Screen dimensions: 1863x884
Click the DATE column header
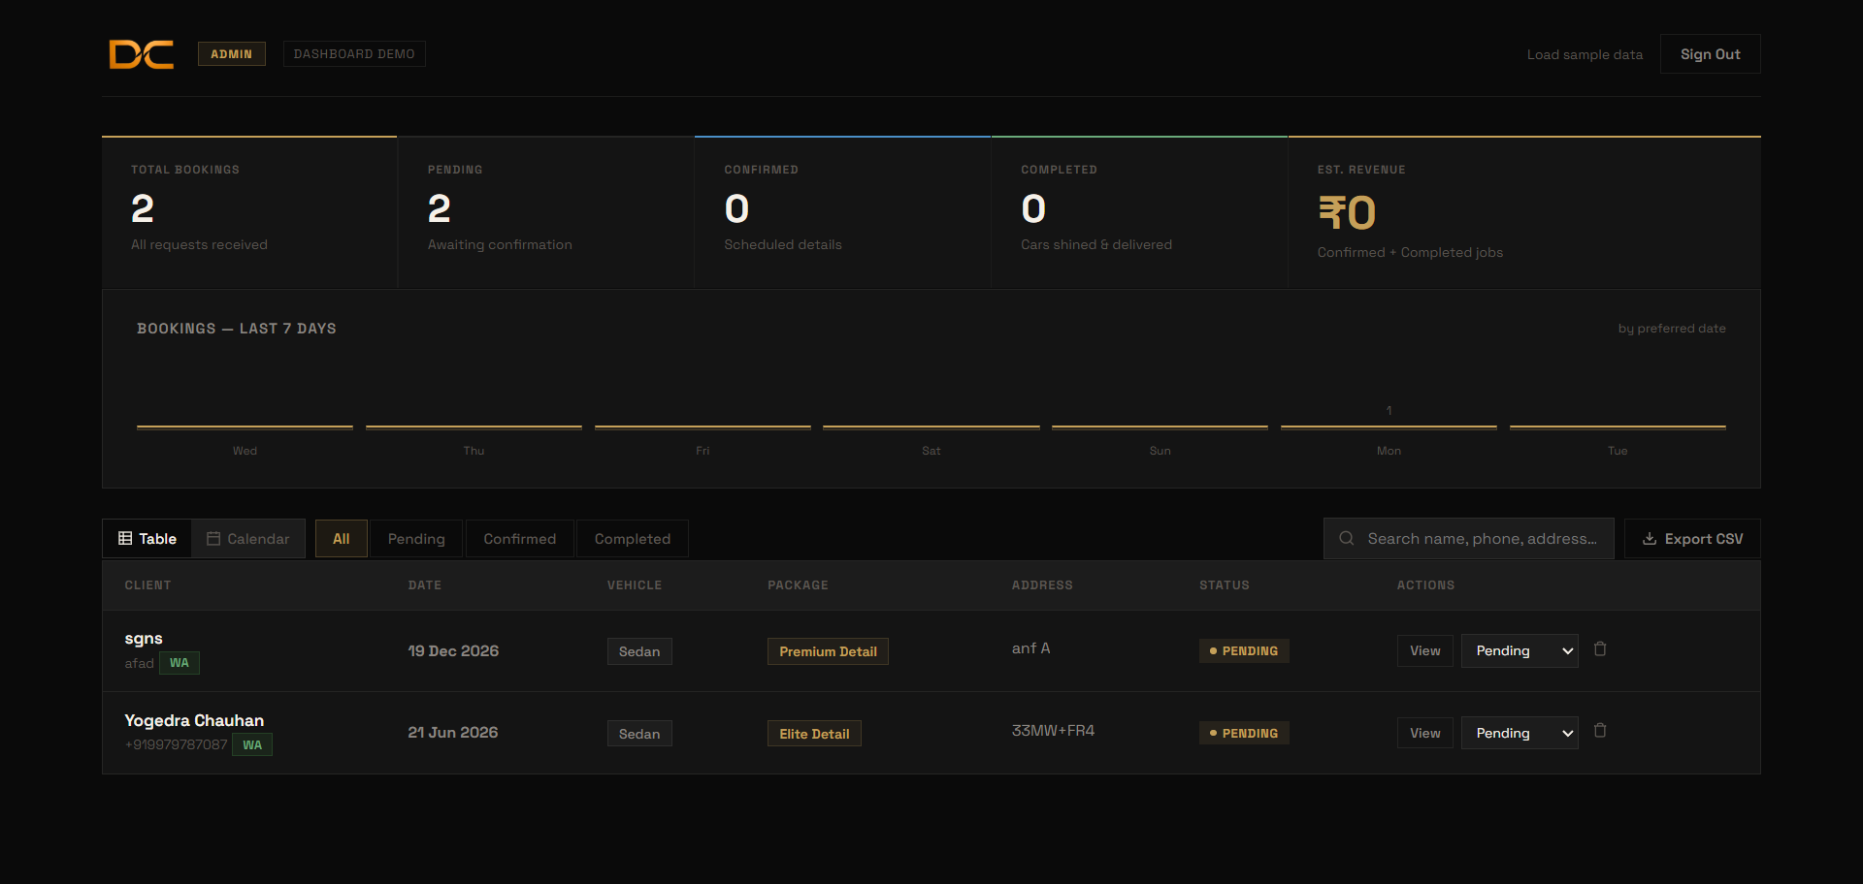coord(425,585)
